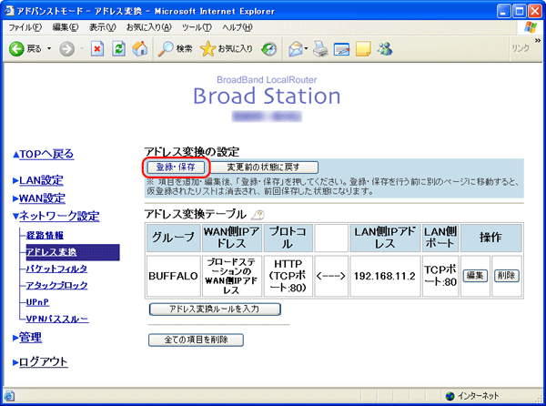
Task: Click the 編集 button for BUFFALO row
Action: pyautogui.click(x=475, y=276)
